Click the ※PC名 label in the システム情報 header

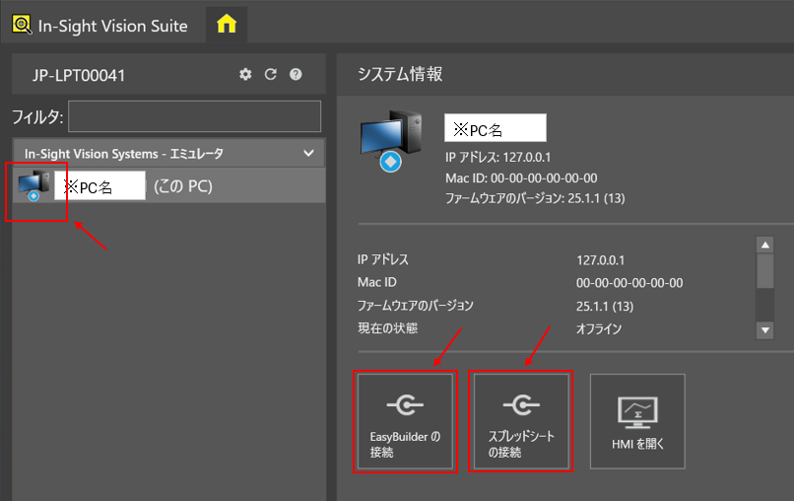point(496,128)
